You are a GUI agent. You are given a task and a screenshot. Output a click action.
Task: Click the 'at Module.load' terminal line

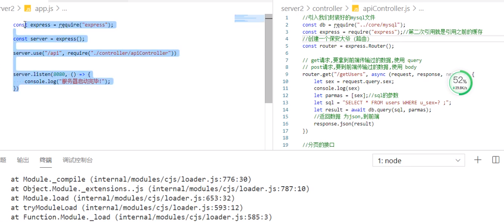(123, 198)
